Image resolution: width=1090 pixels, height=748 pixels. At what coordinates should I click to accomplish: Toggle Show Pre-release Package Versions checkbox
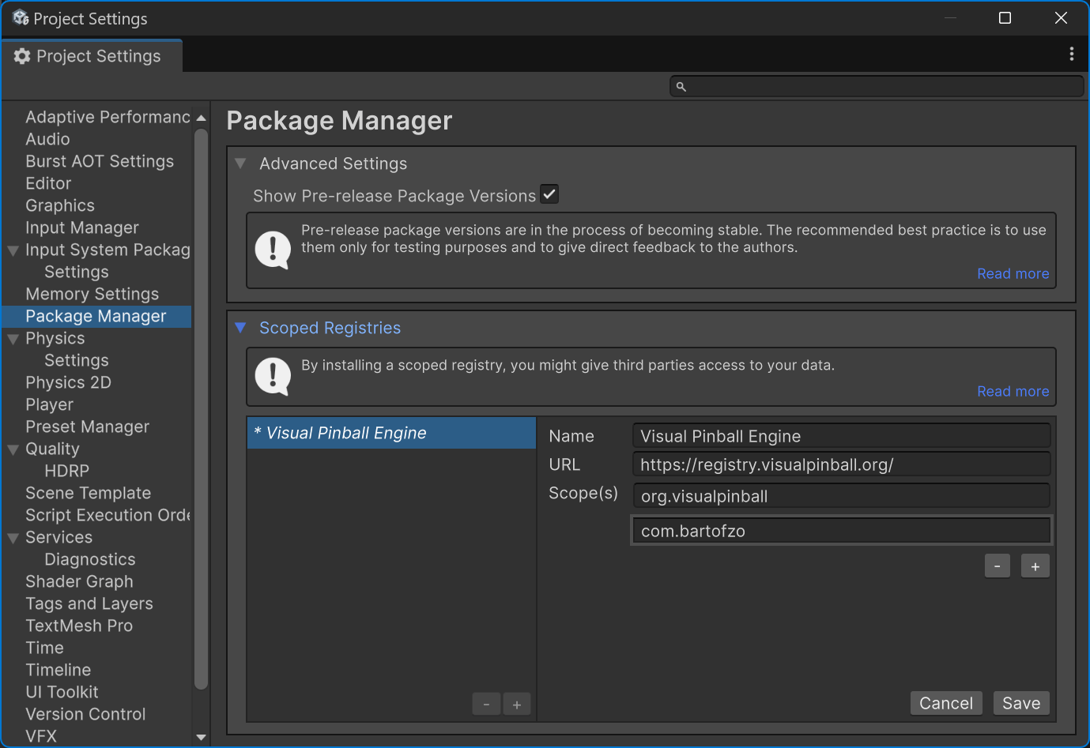point(549,194)
